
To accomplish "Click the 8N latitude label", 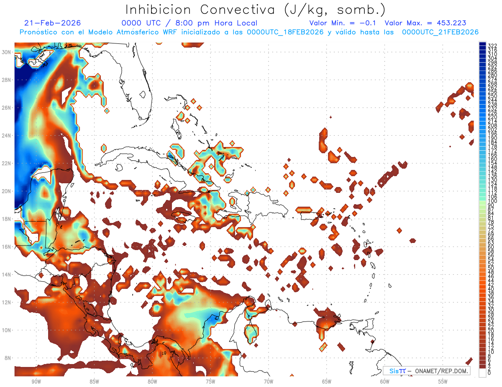I will coord(8,358).
